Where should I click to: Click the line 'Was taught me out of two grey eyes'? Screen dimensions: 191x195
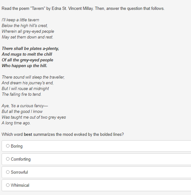[34, 117]
